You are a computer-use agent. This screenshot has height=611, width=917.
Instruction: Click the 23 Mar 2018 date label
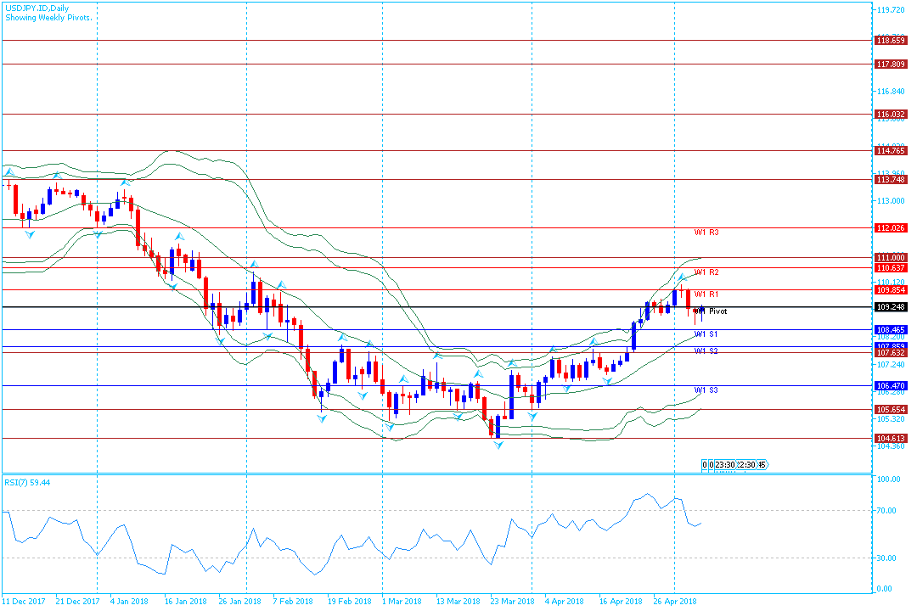coord(514,602)
